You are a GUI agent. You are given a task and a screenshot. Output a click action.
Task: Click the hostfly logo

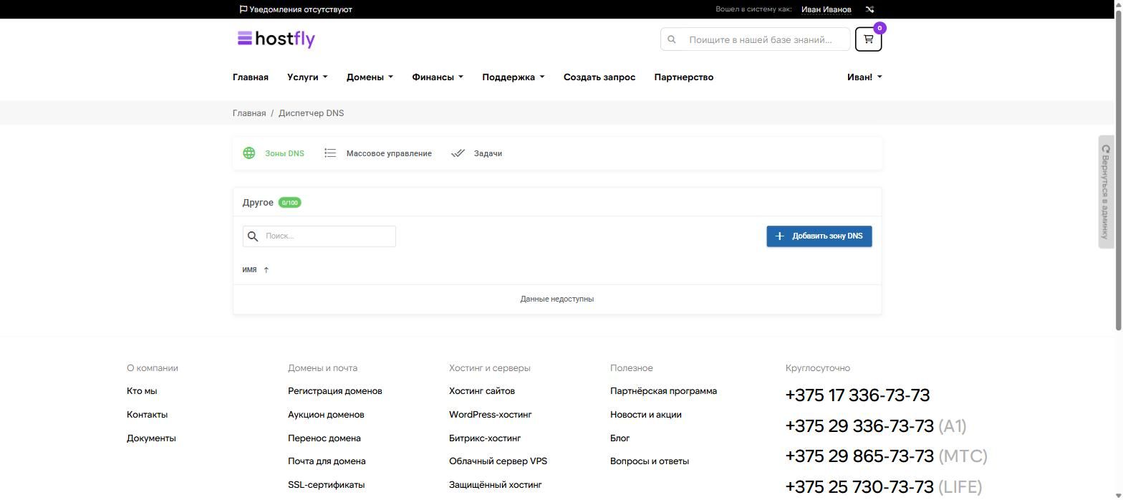[x=276, y=39]
